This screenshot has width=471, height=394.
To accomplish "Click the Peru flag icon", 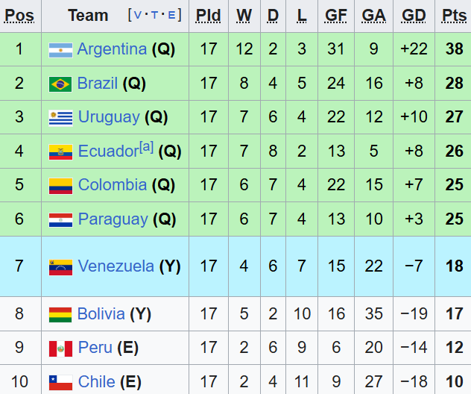I will (x=60, y=348).
